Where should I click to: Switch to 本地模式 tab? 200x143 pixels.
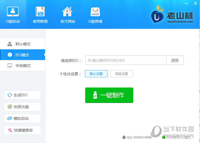[x=23, y=66]
